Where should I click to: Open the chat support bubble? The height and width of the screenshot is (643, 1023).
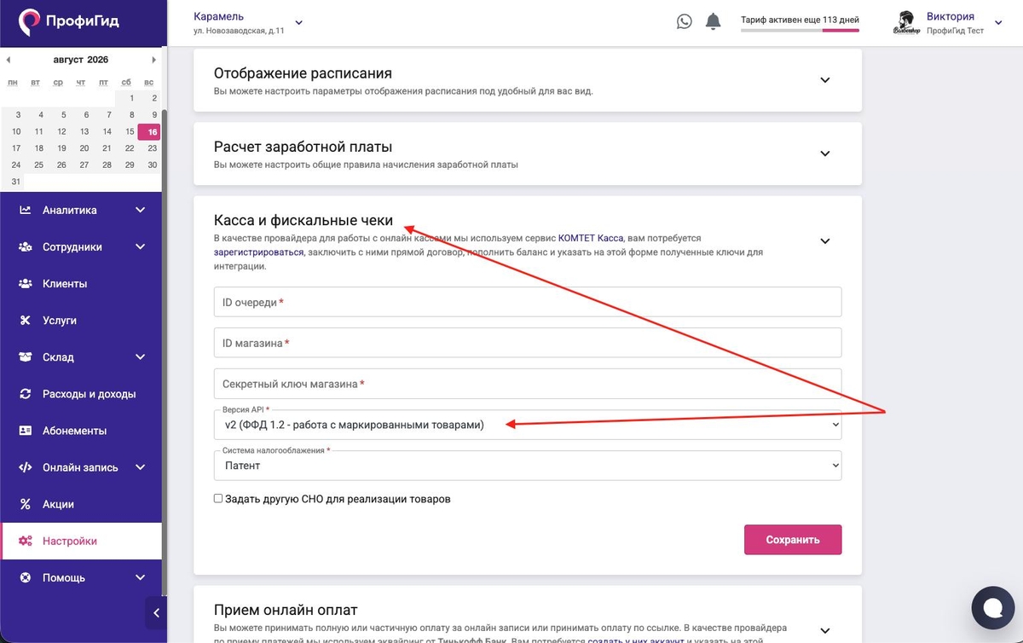[x=993, y=607]
